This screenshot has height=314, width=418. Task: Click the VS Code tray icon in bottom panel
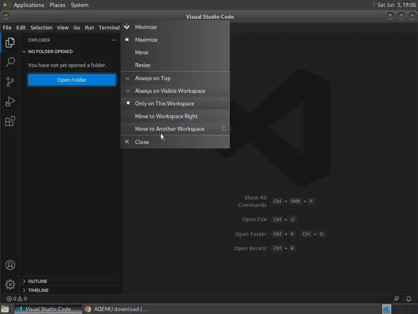tap(387, 309)
